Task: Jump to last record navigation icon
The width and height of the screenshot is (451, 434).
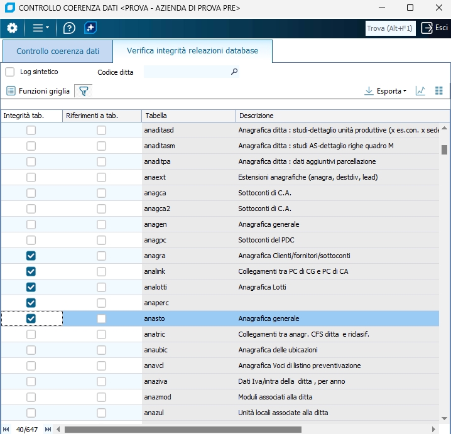Action: 48,430
